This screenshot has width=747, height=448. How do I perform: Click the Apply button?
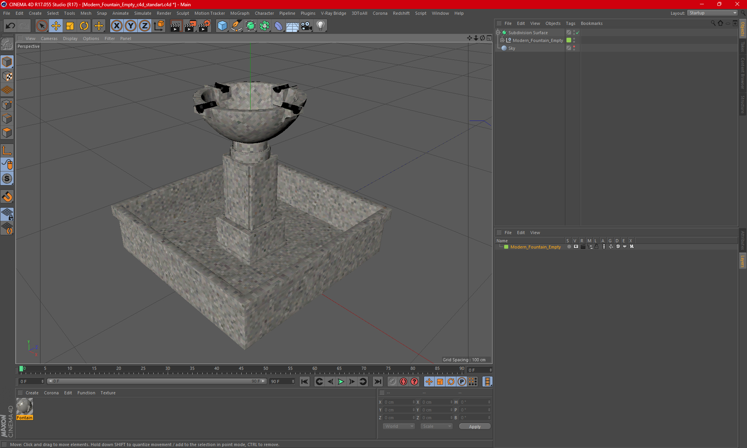[474, 427]
